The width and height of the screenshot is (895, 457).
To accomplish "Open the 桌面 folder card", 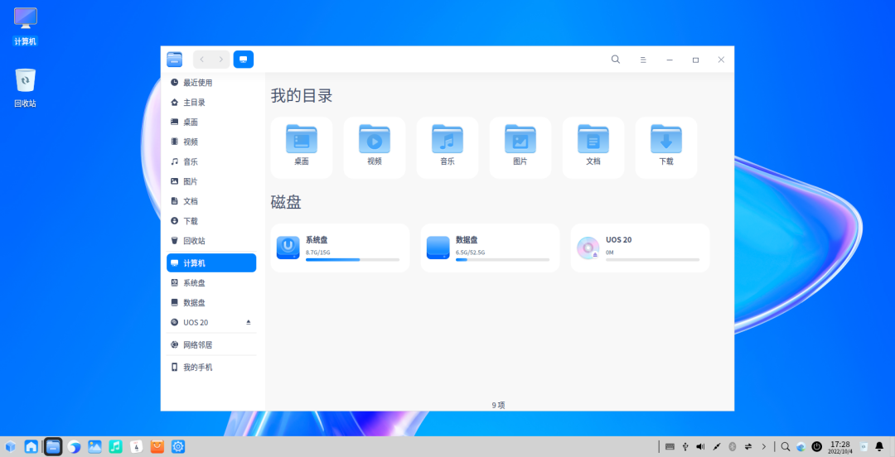I will (302, 147).
